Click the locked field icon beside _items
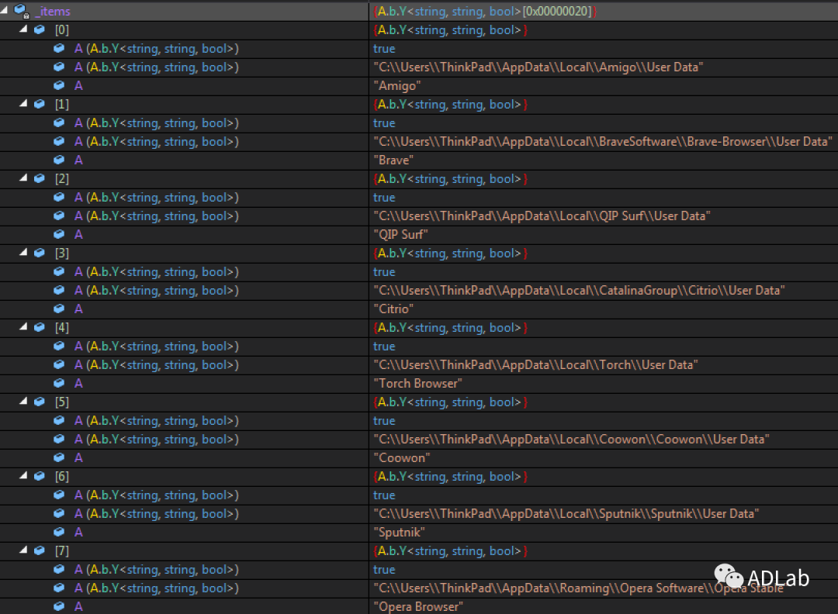This screenshot has width=838, height=614. [21, 11]
